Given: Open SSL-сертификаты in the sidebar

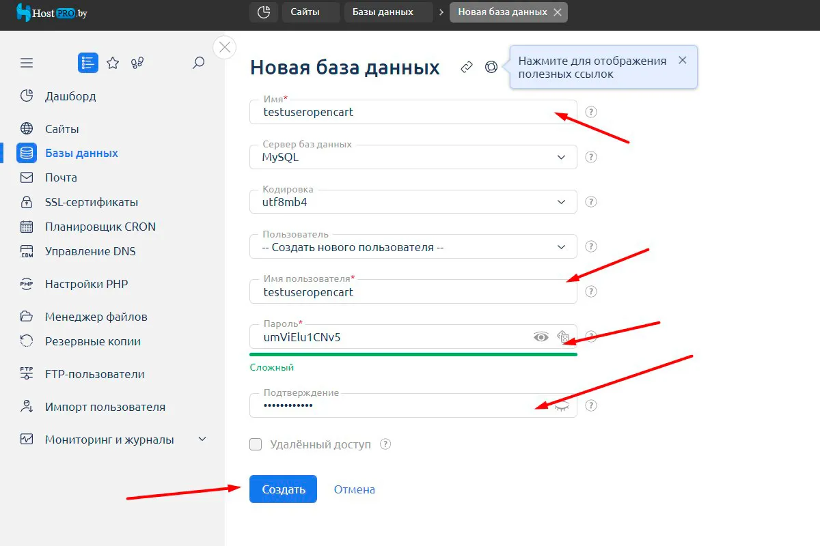Looking at the screenshot, I should [x=92, y=202].
